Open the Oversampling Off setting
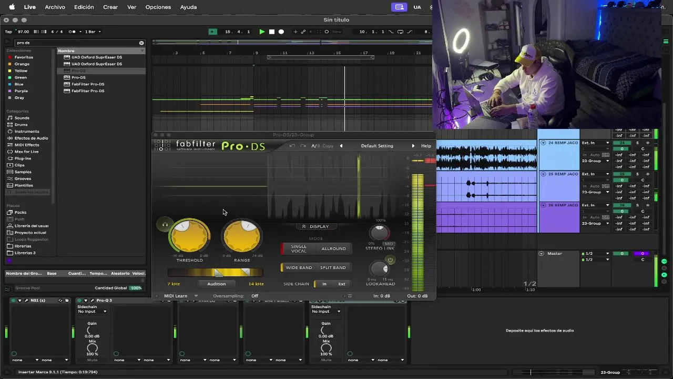The width and height of the screenshot is (673, 379). coord(254,296)
